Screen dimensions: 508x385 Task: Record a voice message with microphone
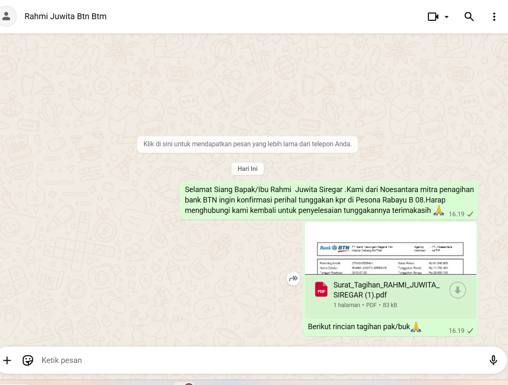click(x=493, y=360)
